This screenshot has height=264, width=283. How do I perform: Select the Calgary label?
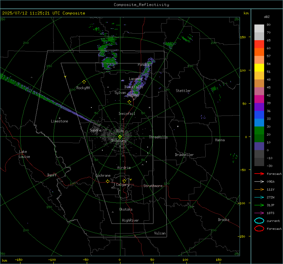[x=123, y=185]
